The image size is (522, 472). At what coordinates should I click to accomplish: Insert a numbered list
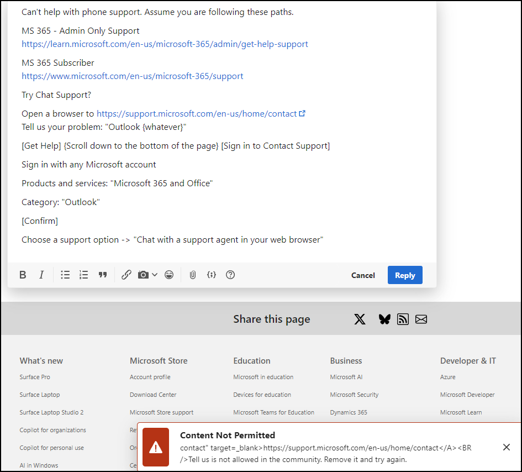[x=83, y=275]
